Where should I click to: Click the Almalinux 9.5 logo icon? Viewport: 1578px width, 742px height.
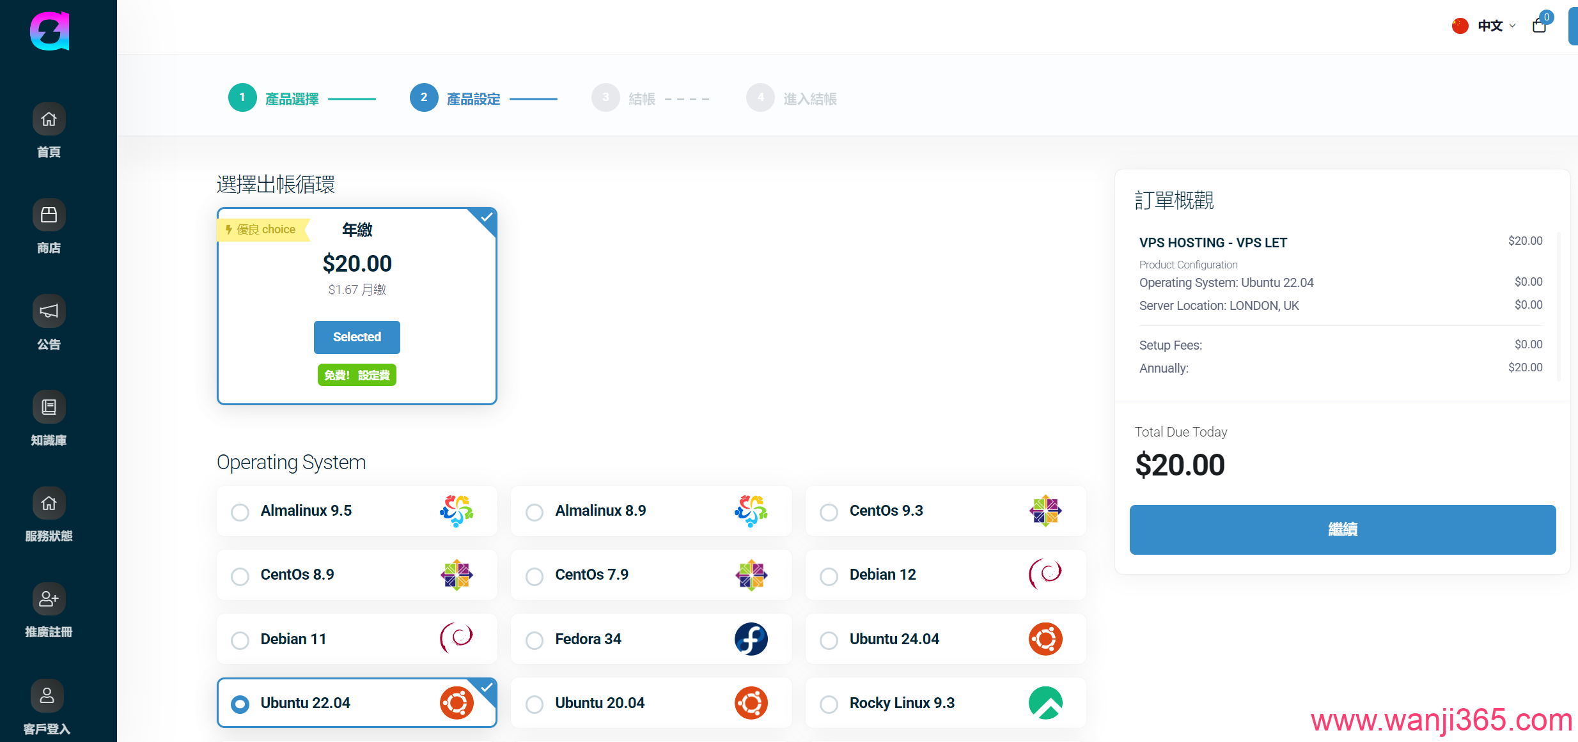(457, 511)
